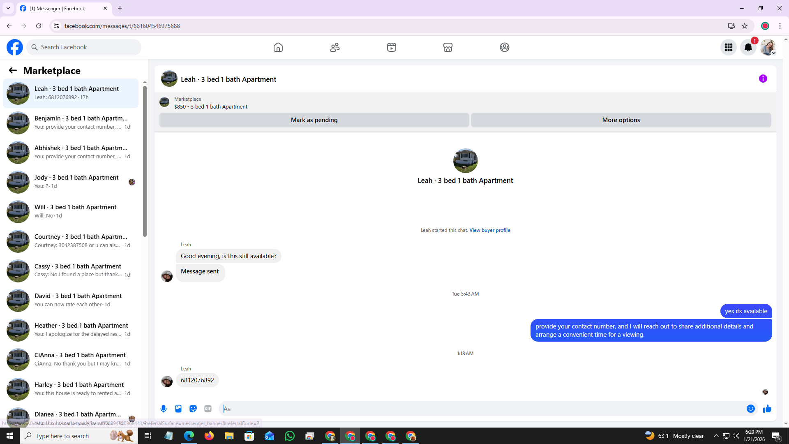Open conversation information purple icon

[x=763, y=79]
